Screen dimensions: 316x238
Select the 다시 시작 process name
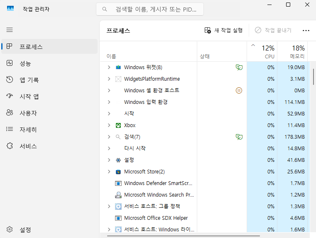135,149
